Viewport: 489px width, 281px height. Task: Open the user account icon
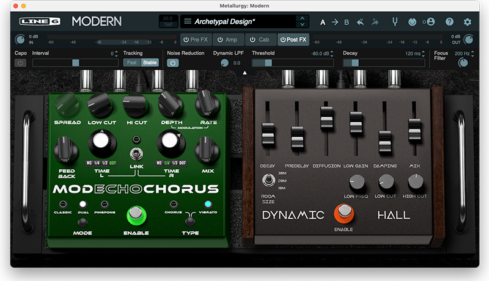430,21
